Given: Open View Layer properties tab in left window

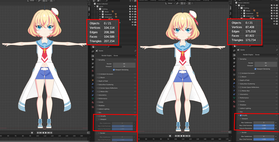Looking at the screenshot, I should pos(93,63).
